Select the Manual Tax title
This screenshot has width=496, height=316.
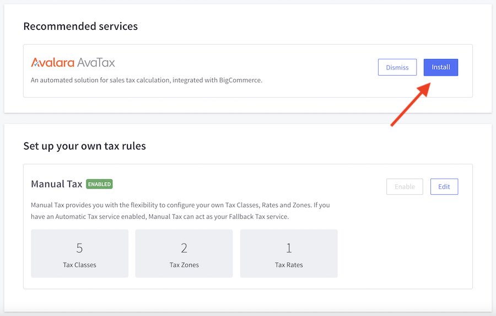pos(57,184)
